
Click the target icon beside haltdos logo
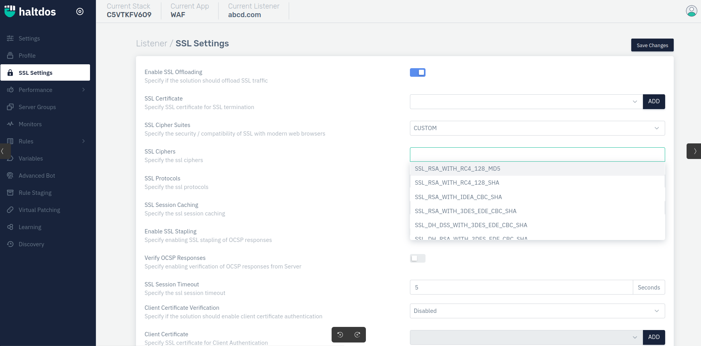pos(80,12)
